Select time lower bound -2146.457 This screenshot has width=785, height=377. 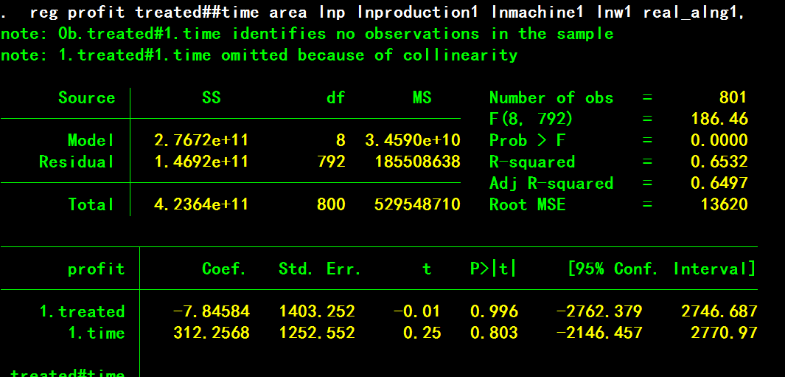click(x=599, y=333)
